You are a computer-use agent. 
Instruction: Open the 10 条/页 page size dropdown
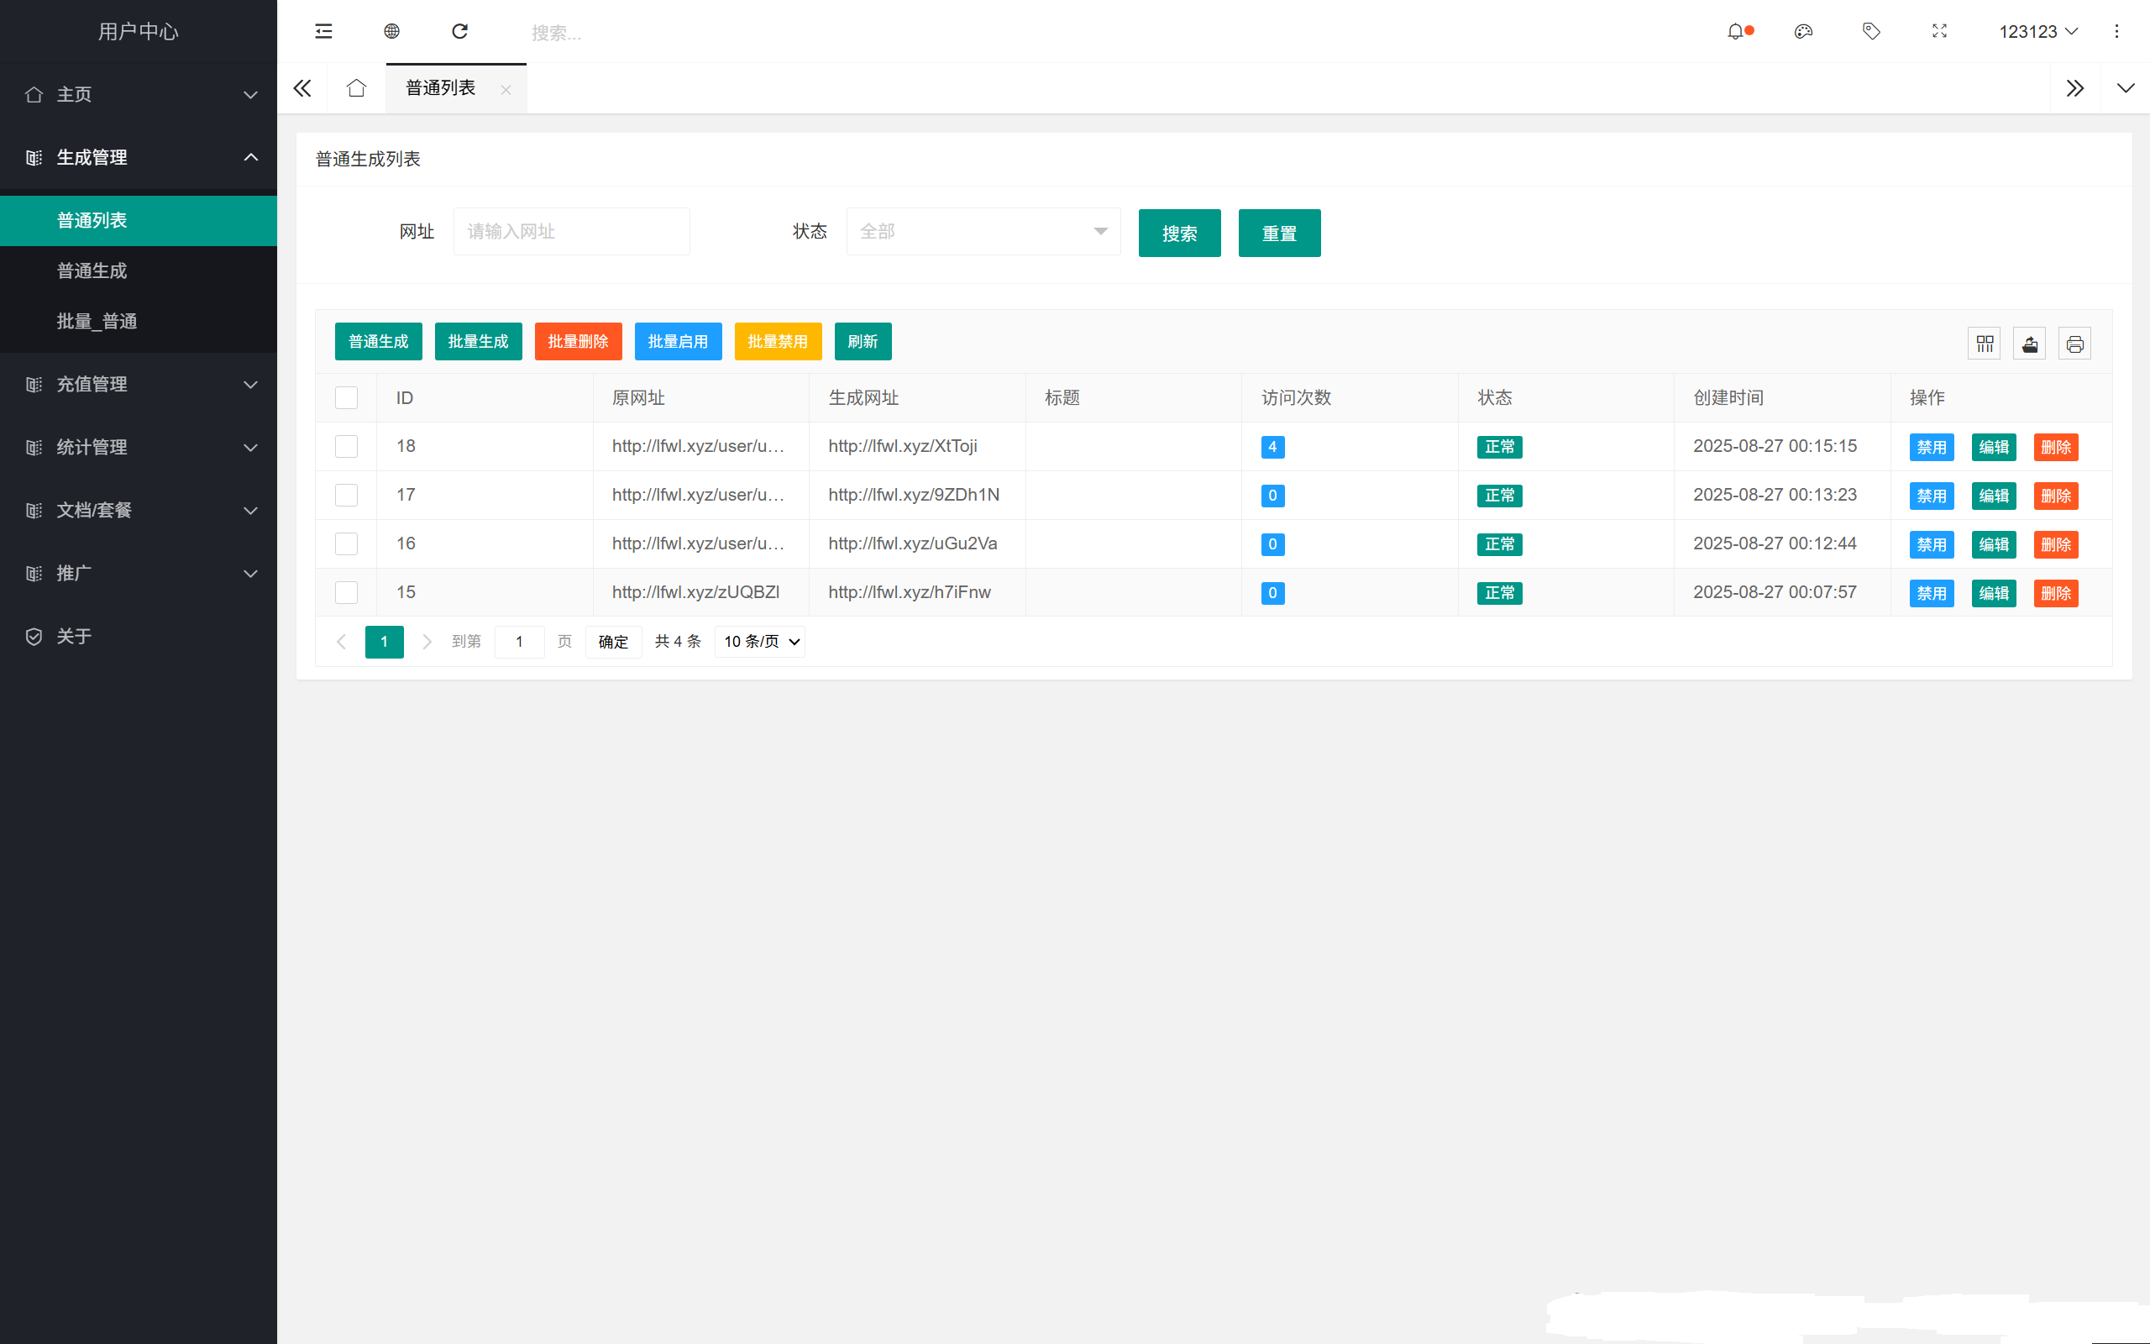tap(761, 642)
